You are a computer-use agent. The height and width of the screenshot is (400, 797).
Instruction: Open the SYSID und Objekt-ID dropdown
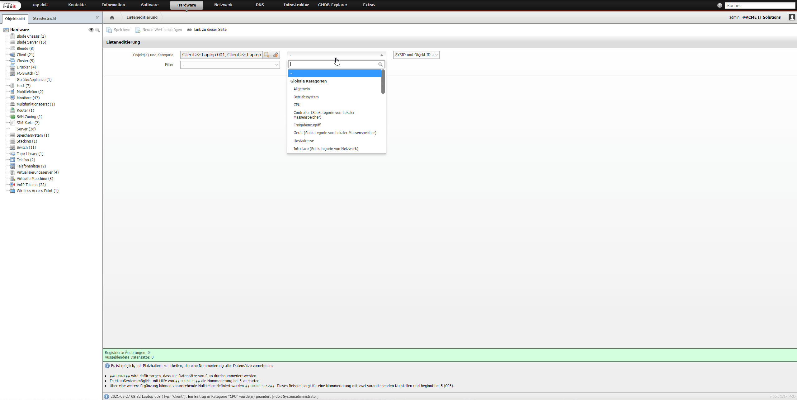416,55
